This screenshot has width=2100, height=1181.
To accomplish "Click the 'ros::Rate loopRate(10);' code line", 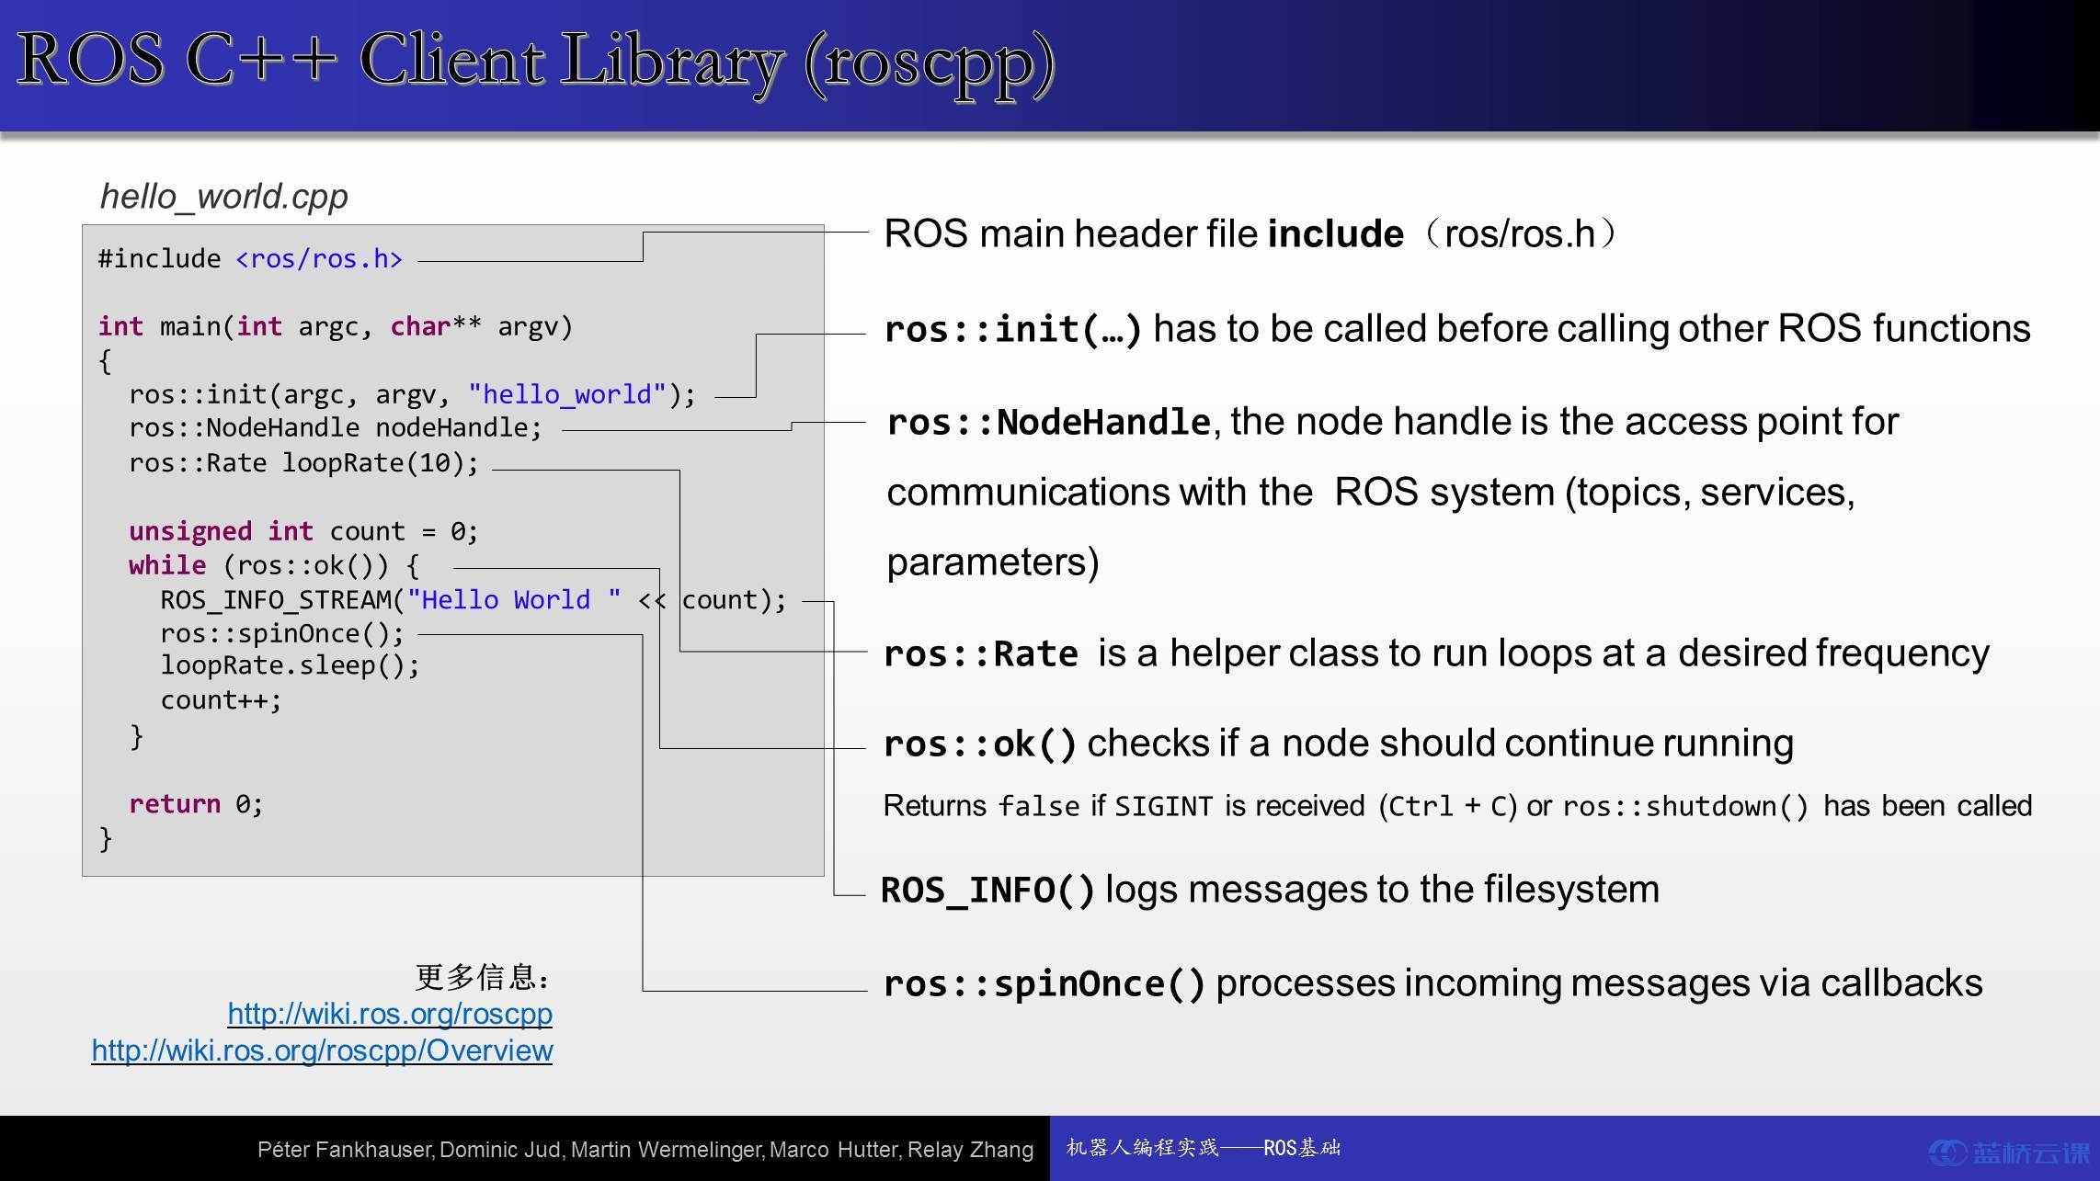I will click(x=304, y=462).
